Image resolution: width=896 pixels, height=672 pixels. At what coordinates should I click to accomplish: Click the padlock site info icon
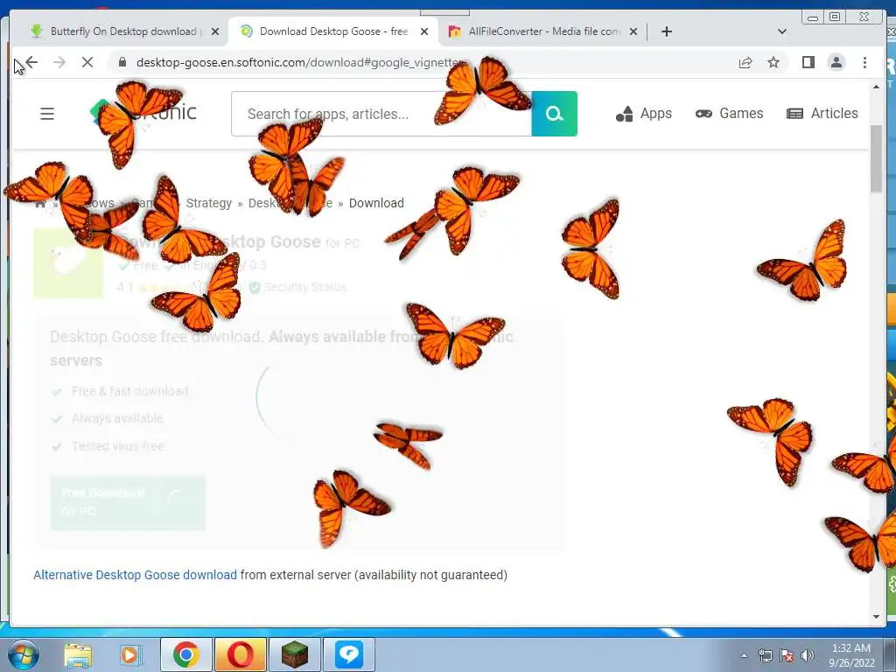pyautogui.click(x=122, y=62)
